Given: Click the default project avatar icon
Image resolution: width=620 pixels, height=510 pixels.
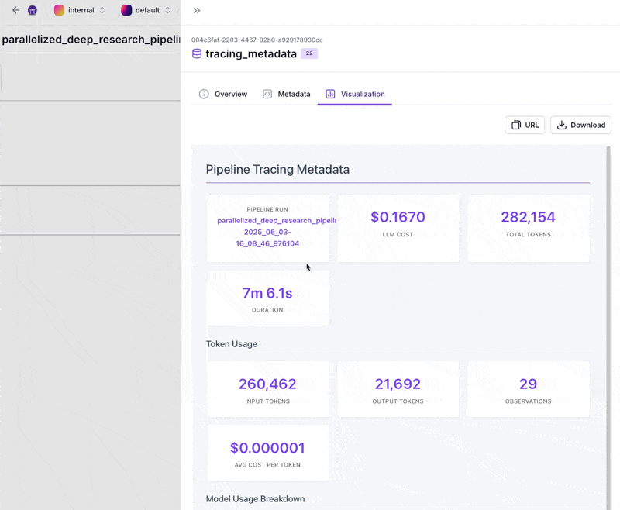Looking at the screenshot, I should point(126,10).
